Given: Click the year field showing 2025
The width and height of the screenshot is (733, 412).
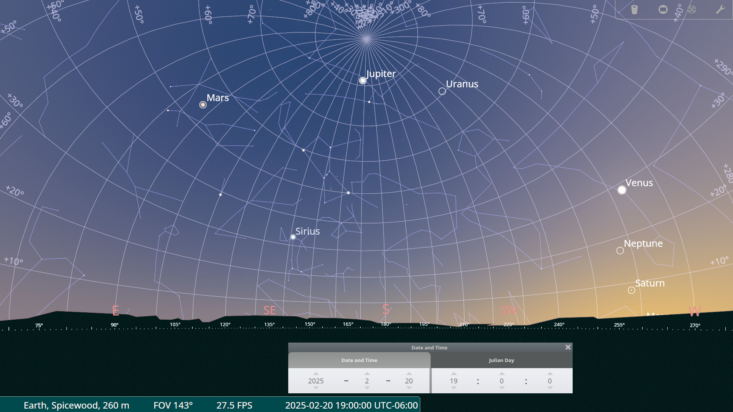Looking at the screenshot, I should 316,381.
